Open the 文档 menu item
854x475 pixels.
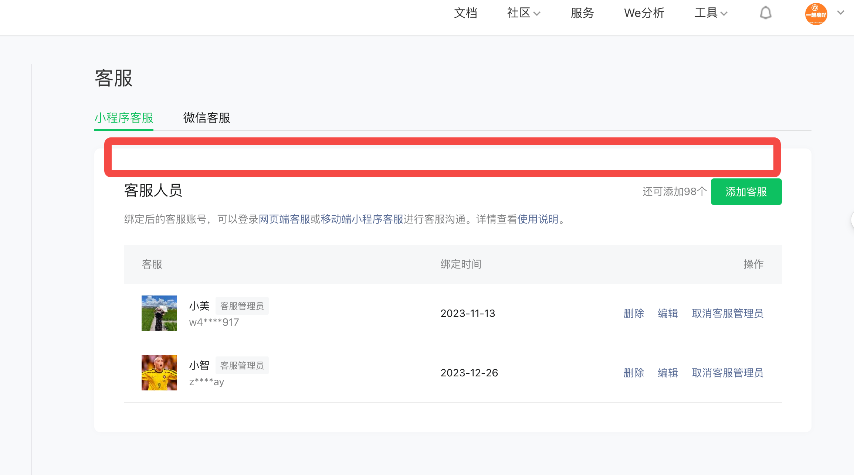[465, 13]
